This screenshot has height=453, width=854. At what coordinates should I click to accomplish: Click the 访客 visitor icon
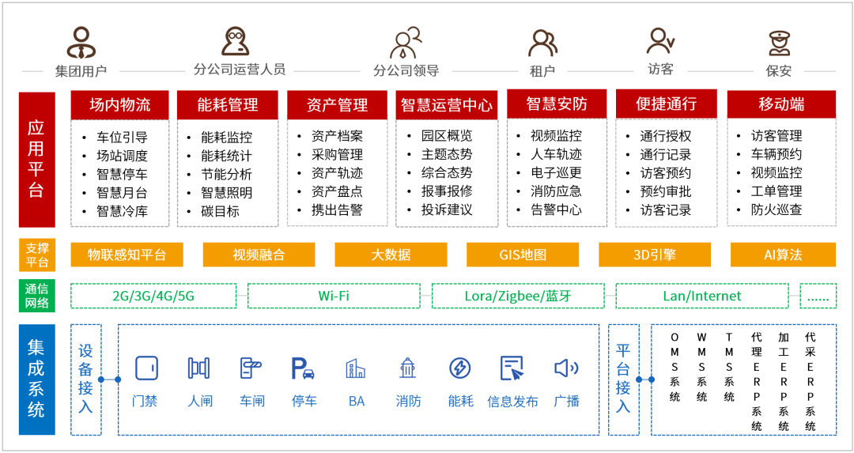660,41
